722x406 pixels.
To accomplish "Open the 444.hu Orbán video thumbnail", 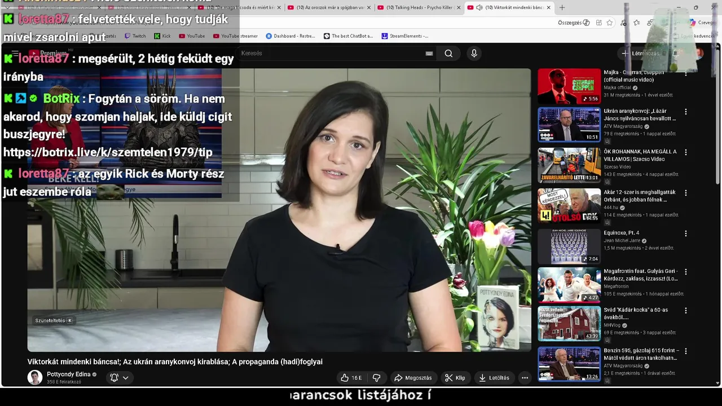I will point(569,206).
